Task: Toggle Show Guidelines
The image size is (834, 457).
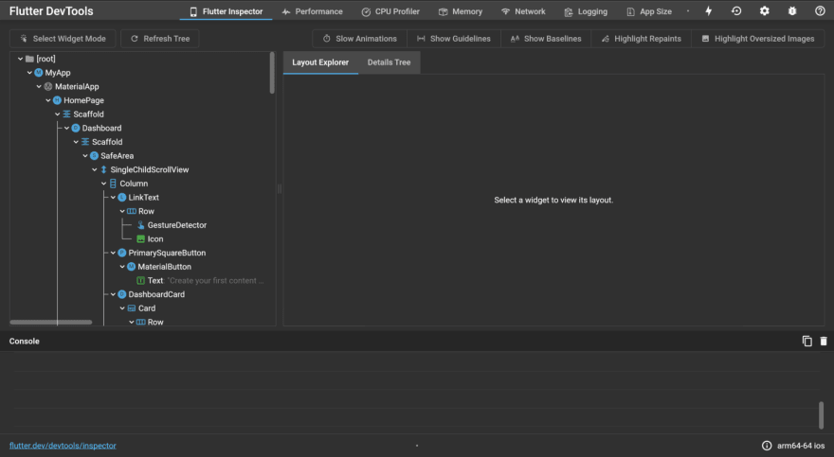Action: pyautogui.click(x=454, y=39)
